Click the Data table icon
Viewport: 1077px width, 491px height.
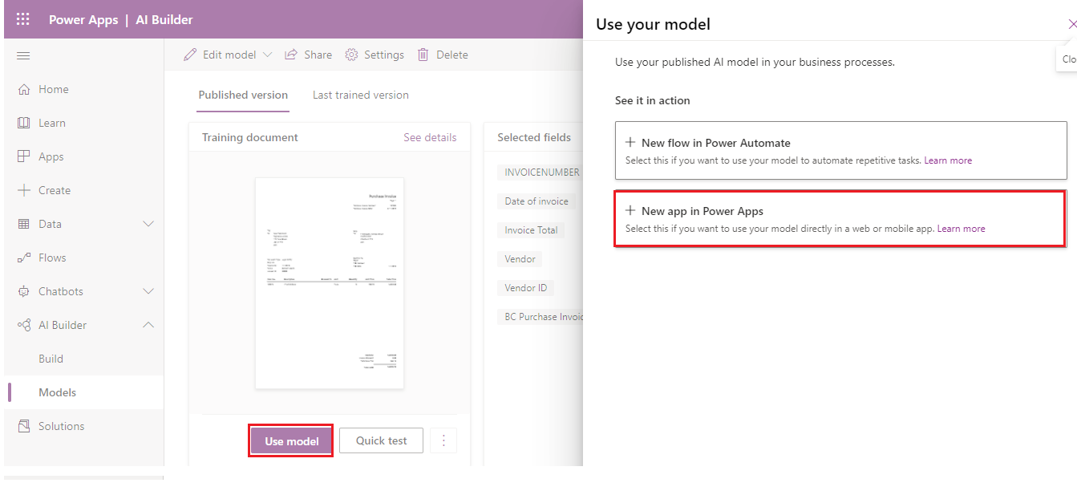pos(24,224)
